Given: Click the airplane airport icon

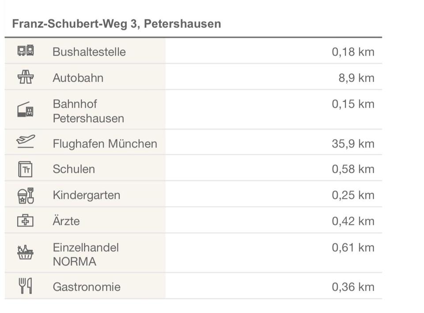Looking at the screenshot, I should click(x=26, y=142).
